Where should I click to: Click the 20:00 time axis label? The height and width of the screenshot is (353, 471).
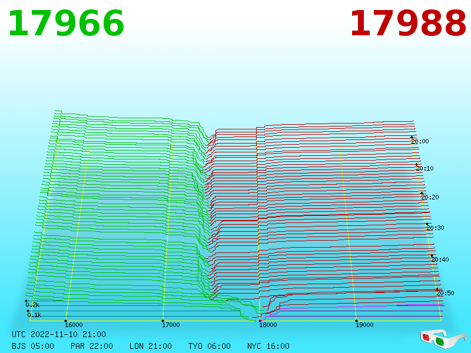[x=420, y=141]
